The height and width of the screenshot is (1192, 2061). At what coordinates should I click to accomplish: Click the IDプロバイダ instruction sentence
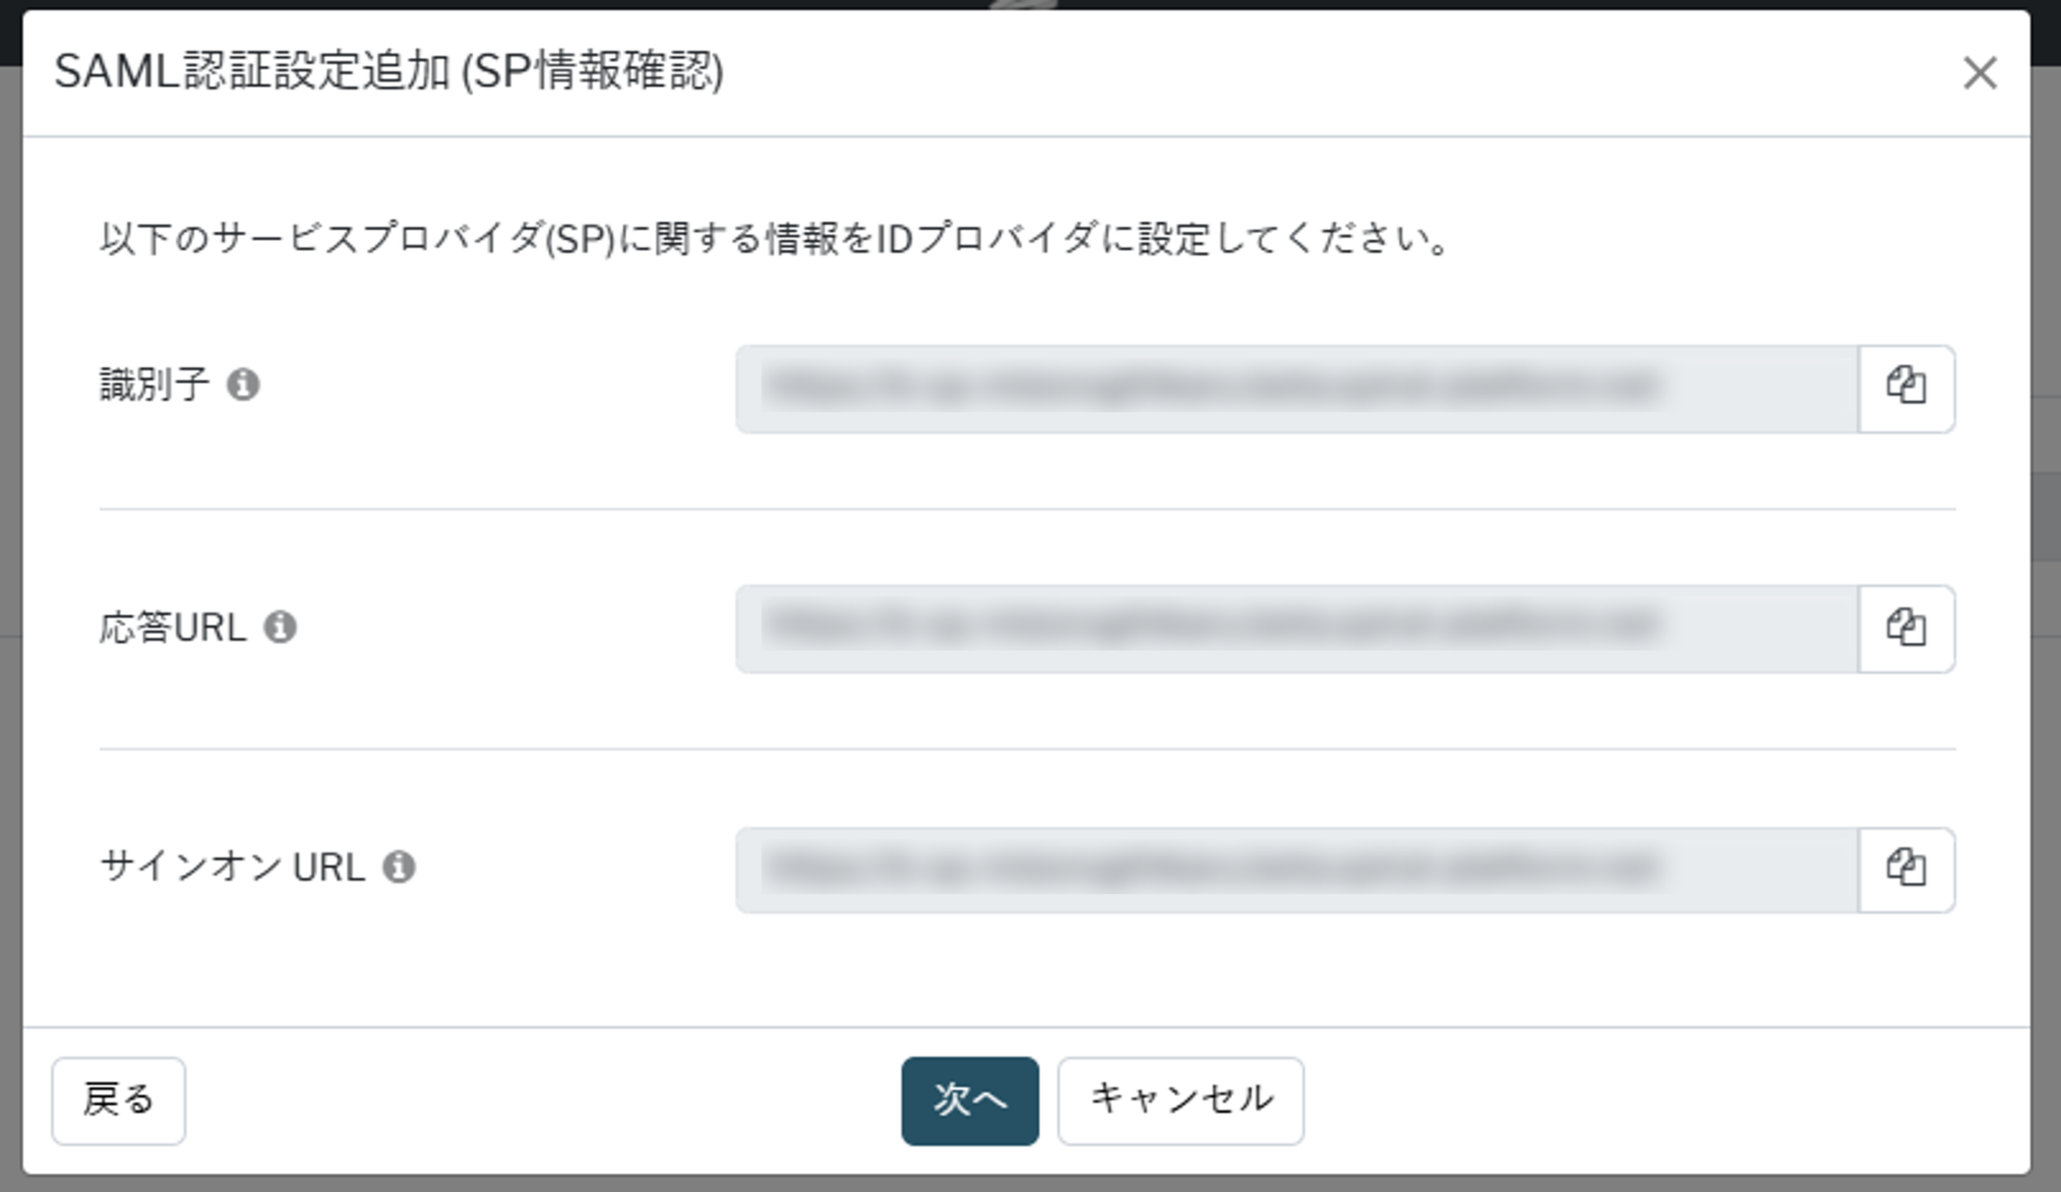pyautogui.click(x=773, y=240)
